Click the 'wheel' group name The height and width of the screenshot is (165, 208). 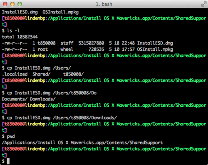67,49
